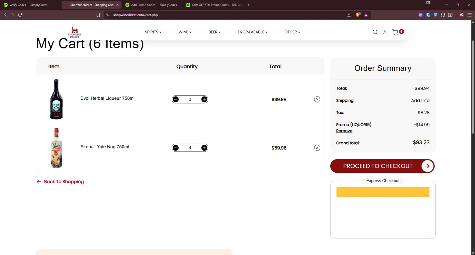The width and height of the screenshot is (475, 255).
Task: Increase Fireball Yule Nog quantity
Action: click(204, 148)
